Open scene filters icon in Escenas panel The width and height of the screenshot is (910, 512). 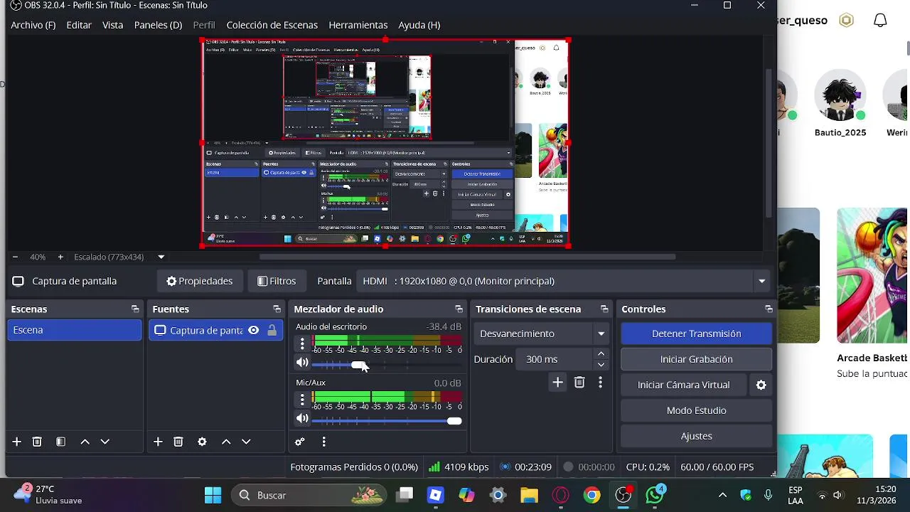coord(60,442)
